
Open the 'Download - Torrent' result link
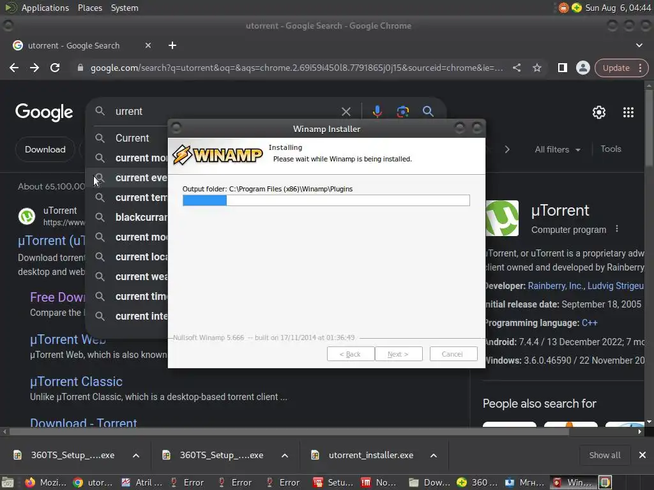(84, 422)
